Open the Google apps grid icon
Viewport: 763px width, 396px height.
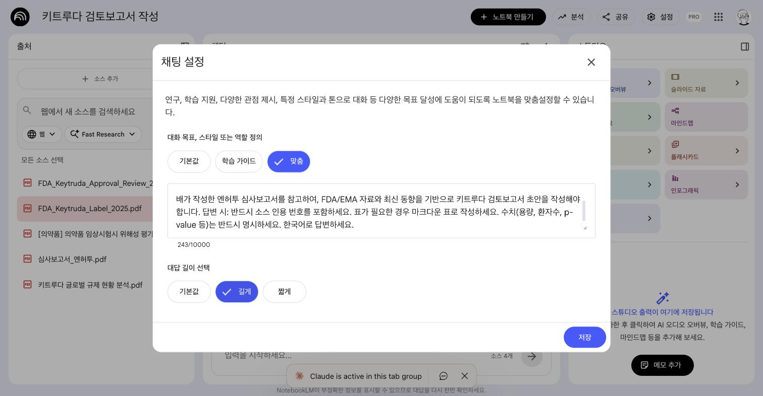(x=719, y=17)
